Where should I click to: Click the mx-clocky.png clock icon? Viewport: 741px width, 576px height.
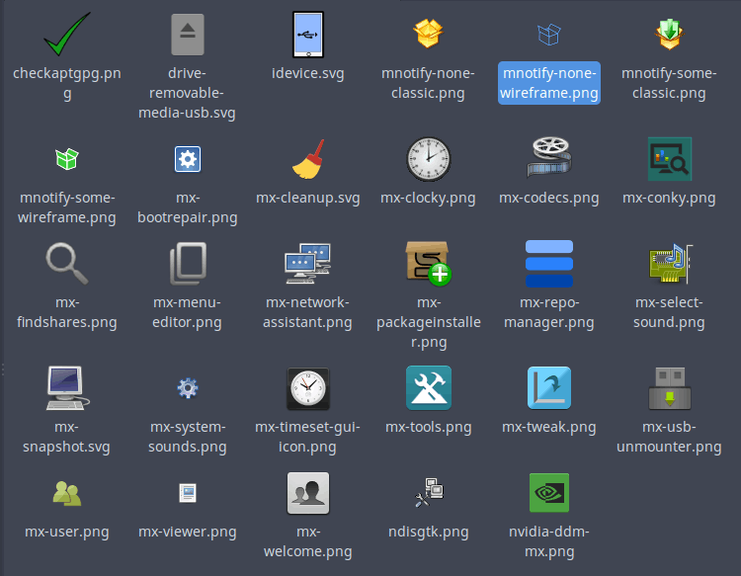coord(429,159)
